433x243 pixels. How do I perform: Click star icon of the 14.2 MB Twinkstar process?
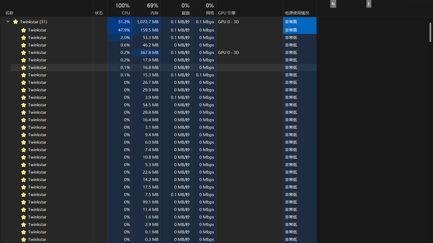click(x=24, y=180)
